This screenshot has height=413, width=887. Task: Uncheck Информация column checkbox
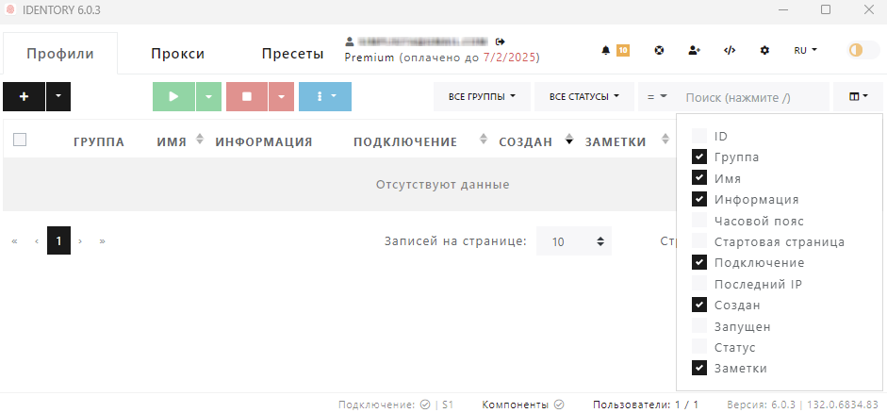tap(699, 199)
